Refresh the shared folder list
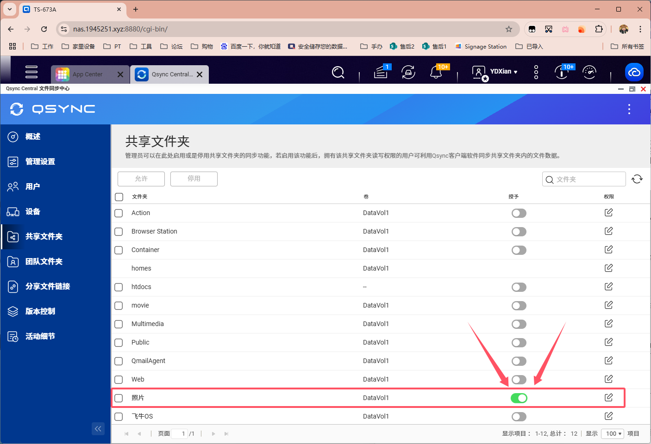 tap(637, 179)
